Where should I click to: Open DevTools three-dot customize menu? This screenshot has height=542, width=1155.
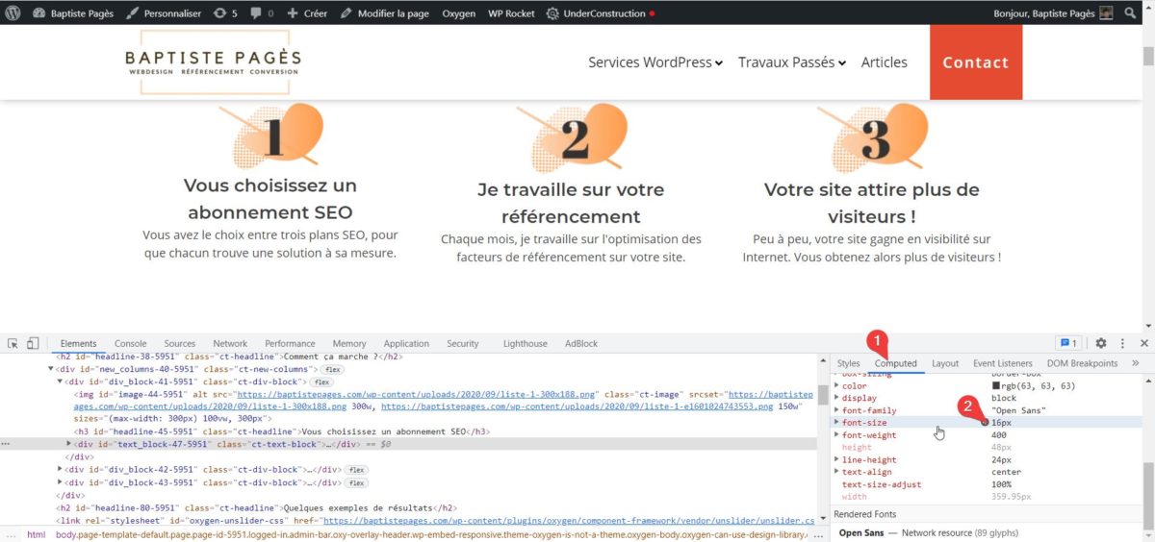tap(1122, 343)
